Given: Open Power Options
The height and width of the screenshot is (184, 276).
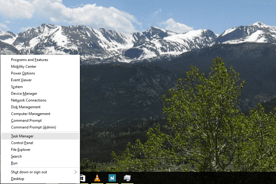Looking at the screenshot, I should [x=40, y=73].
